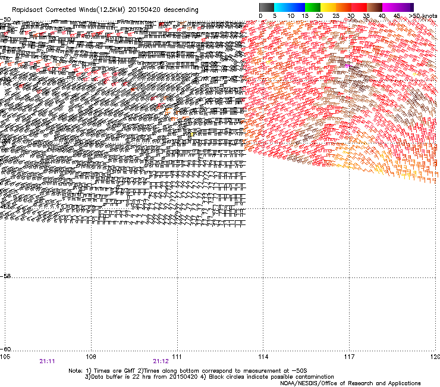Click the '>50 knots' legend label
This screenshot has width=440, height=387.
pyautogui.click(x=423, y=16)
